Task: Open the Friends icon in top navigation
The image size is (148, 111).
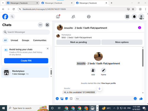Action: (73, 17)
